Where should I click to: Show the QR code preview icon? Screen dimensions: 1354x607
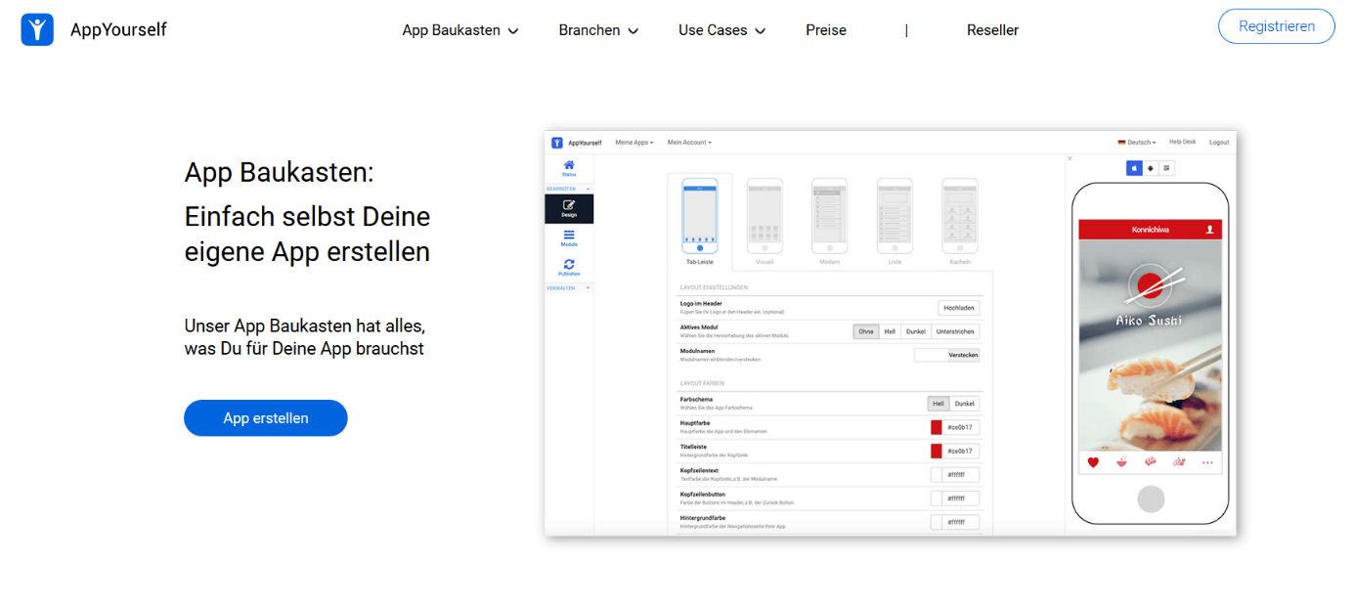point(1166,168)
